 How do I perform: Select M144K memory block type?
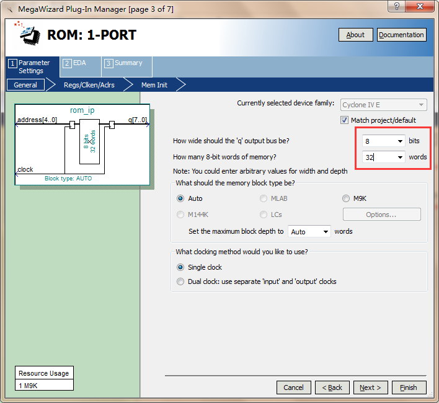tap(180, 215)
